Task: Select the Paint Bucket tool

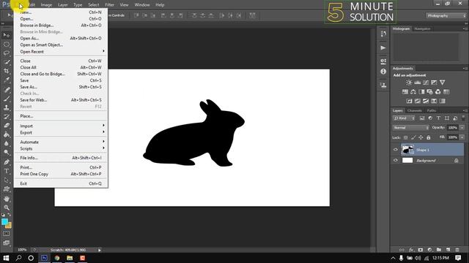Action: click(x=7, y=134)
